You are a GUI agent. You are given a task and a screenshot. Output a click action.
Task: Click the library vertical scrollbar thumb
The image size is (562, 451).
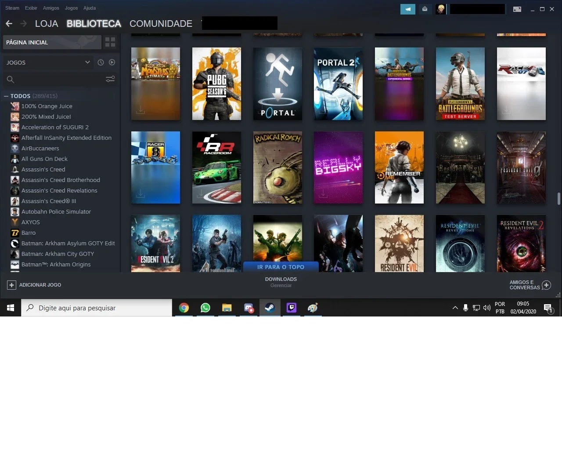coord(558,199)
